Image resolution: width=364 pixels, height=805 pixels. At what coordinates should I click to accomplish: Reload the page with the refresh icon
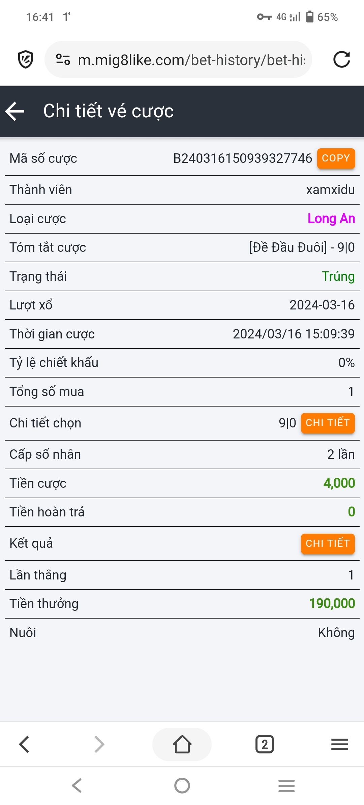click(x=341, y=60)
